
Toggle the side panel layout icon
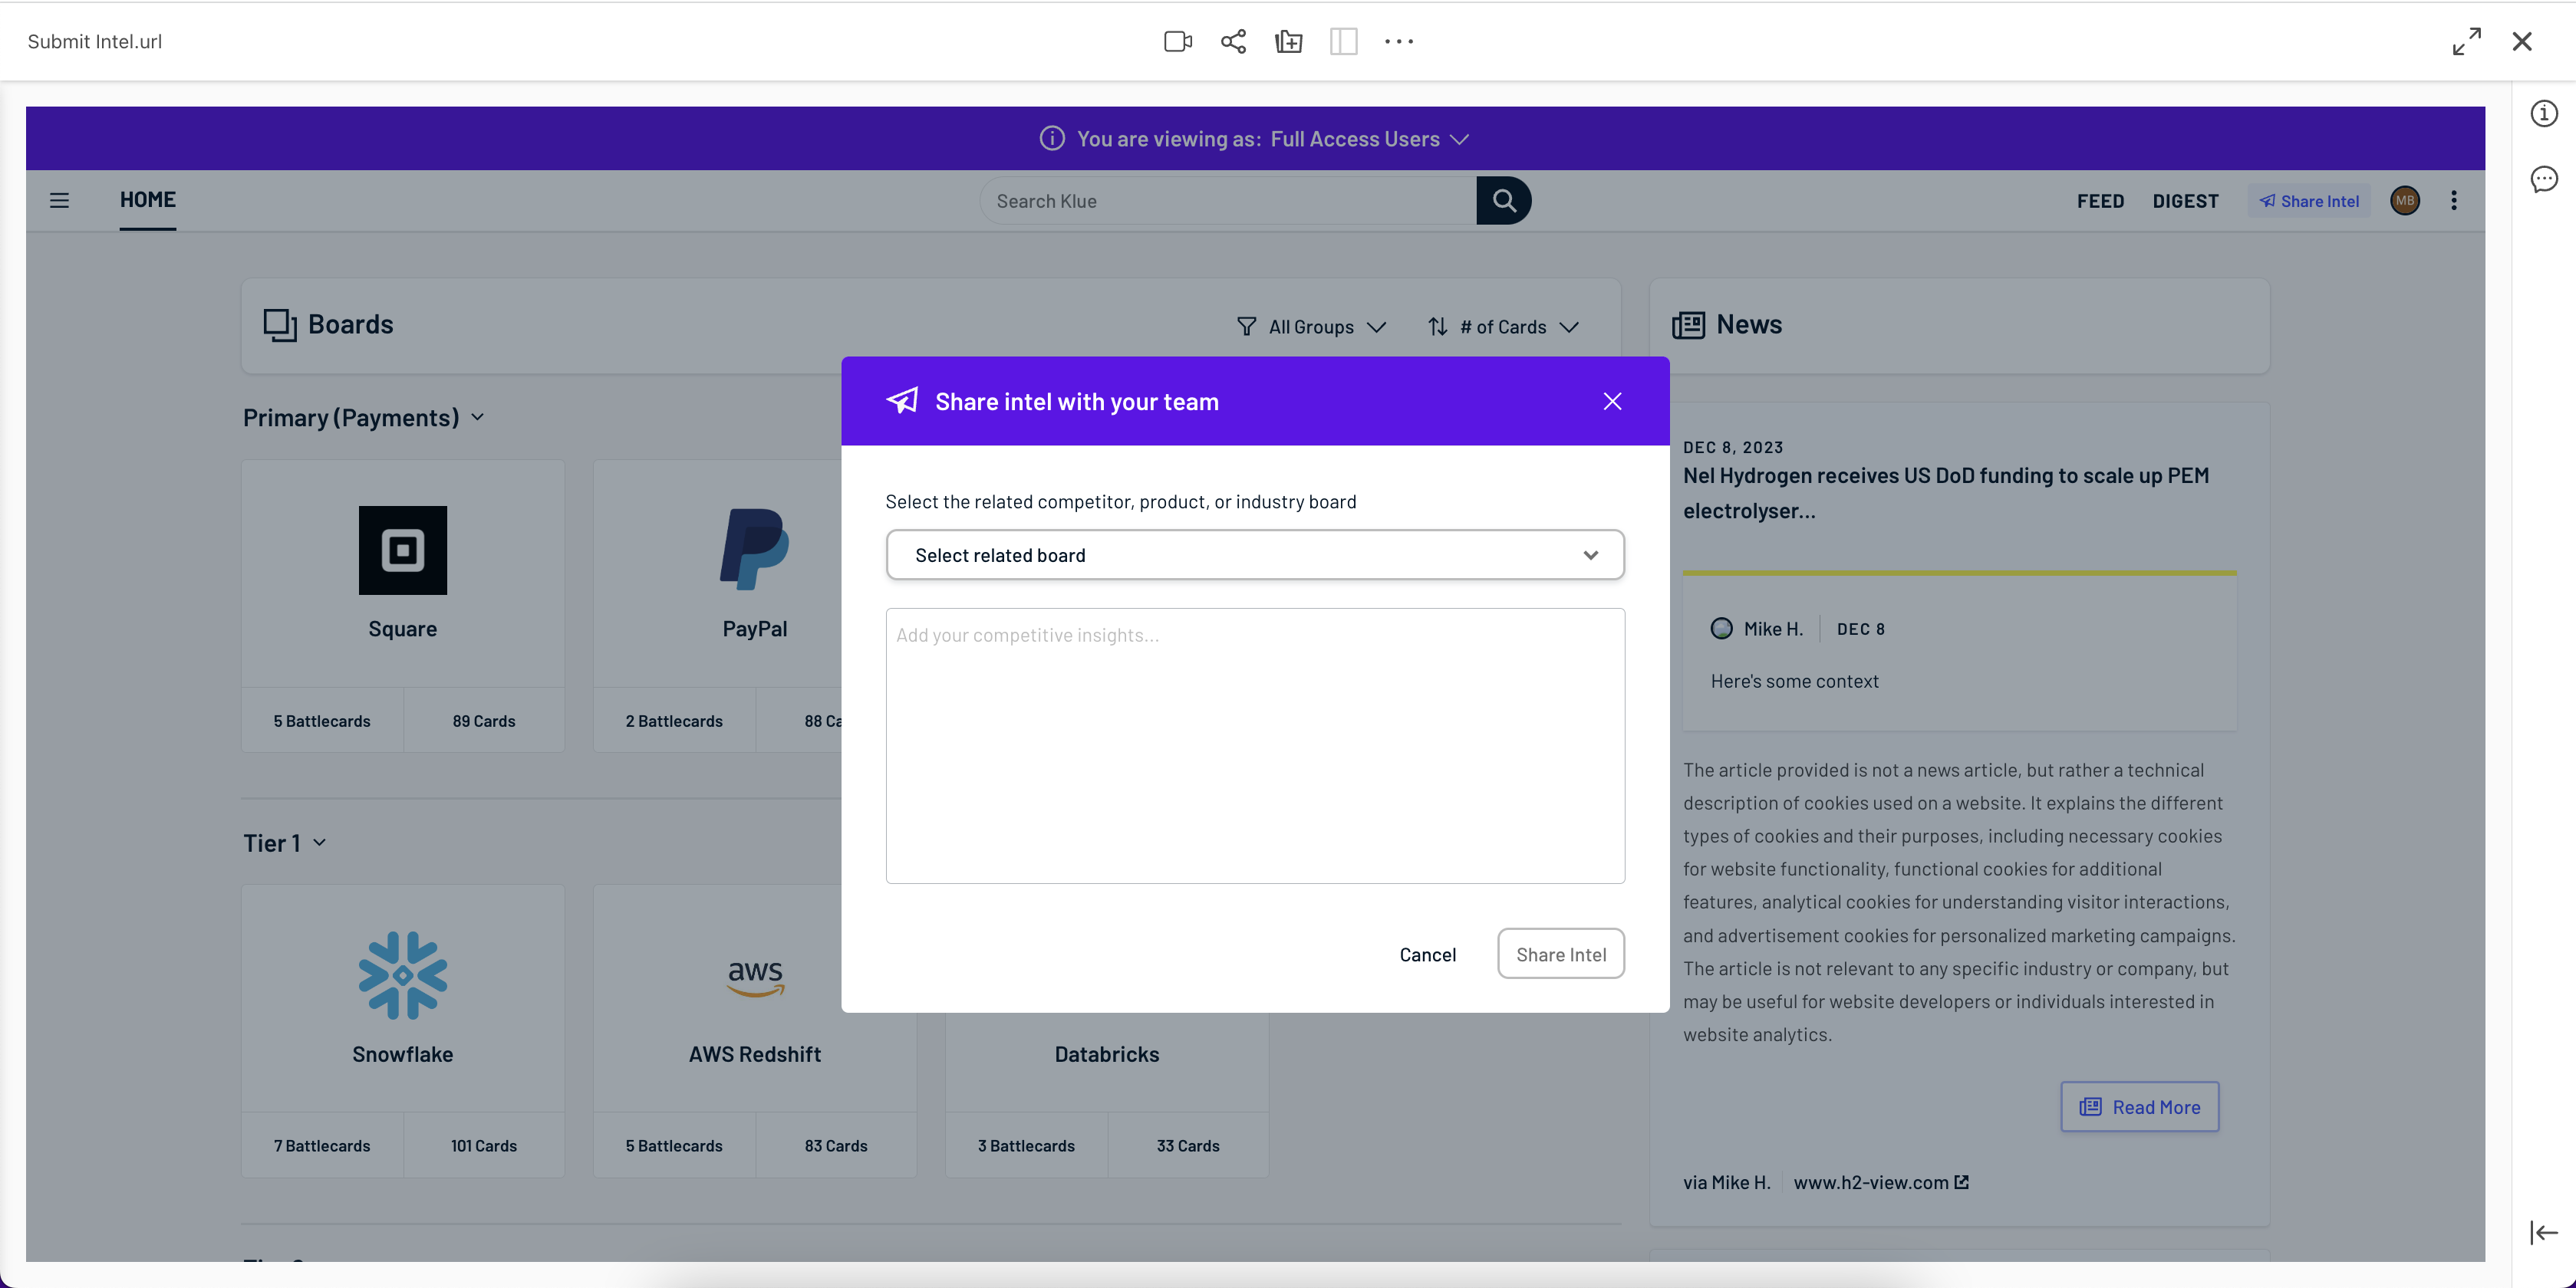[x=1343, y=41]
